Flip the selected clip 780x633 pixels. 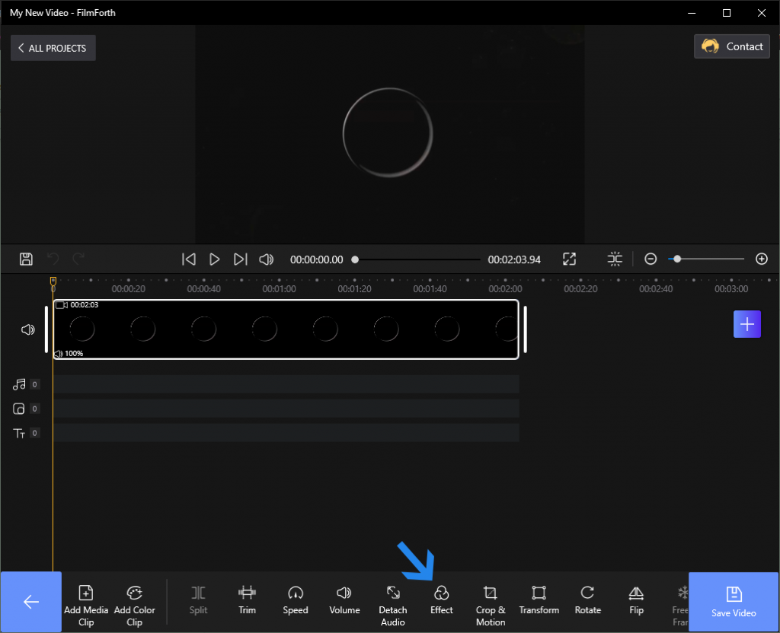(636, 600)
